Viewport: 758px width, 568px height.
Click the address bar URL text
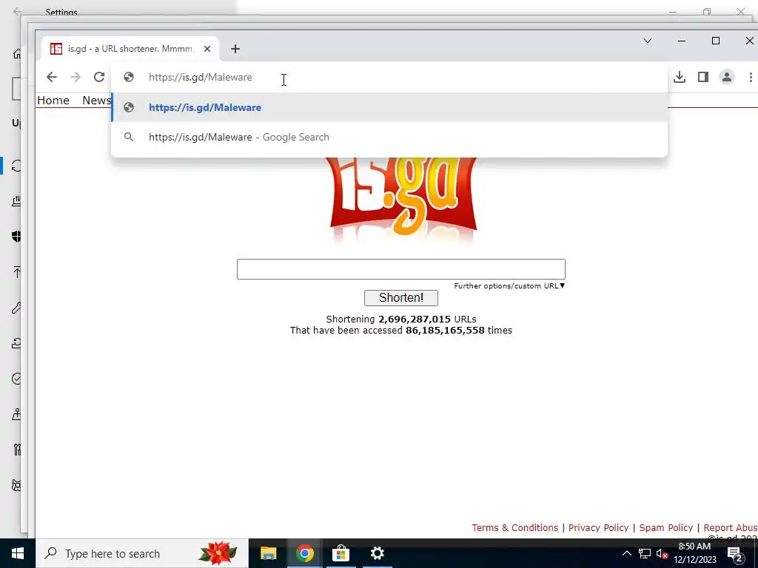200,77
